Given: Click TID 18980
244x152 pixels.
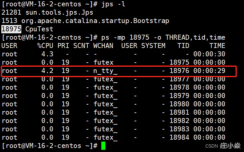Looking at the screenshot, I should (x=179, y=104).
